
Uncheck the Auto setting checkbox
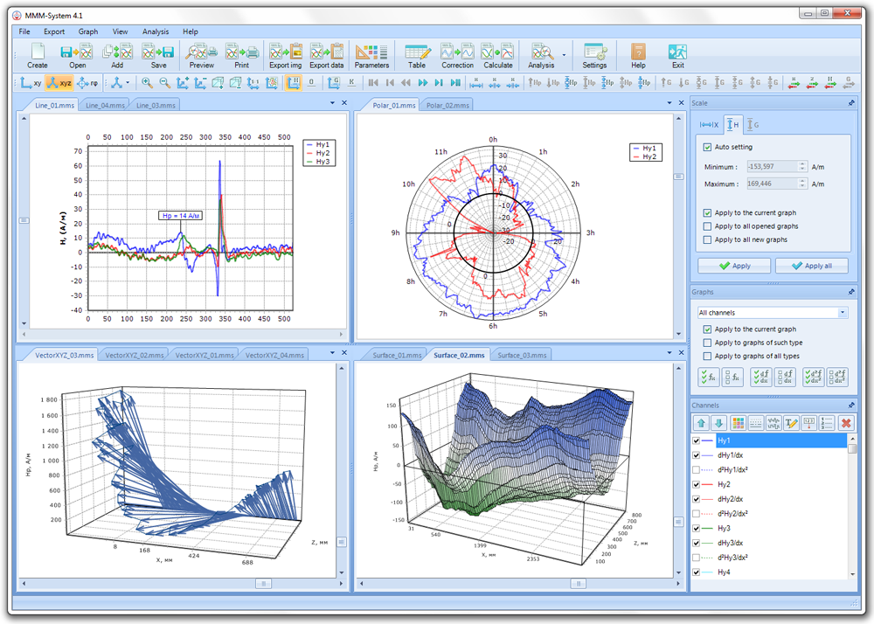click(x=708, y=147)
